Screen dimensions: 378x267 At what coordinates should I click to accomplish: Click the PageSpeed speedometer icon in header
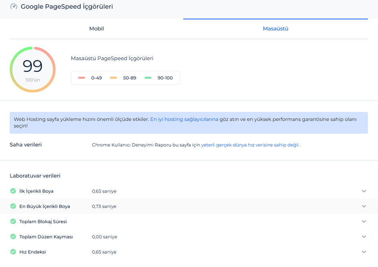(14, 6)
